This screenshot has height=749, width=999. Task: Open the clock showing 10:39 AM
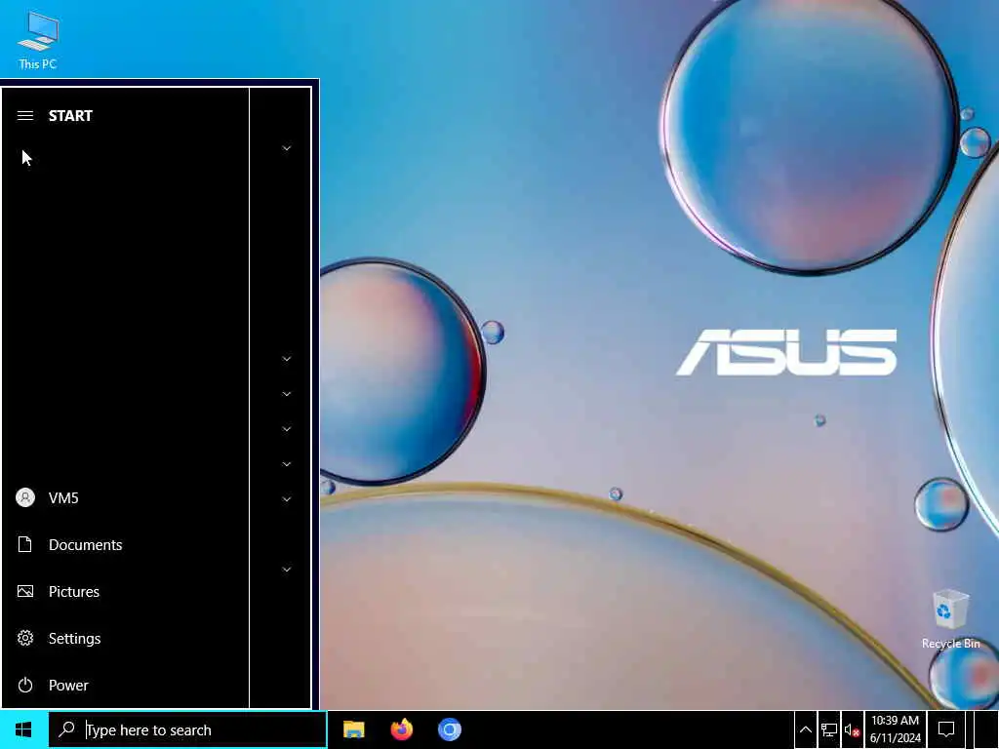[x=896, y=729]
